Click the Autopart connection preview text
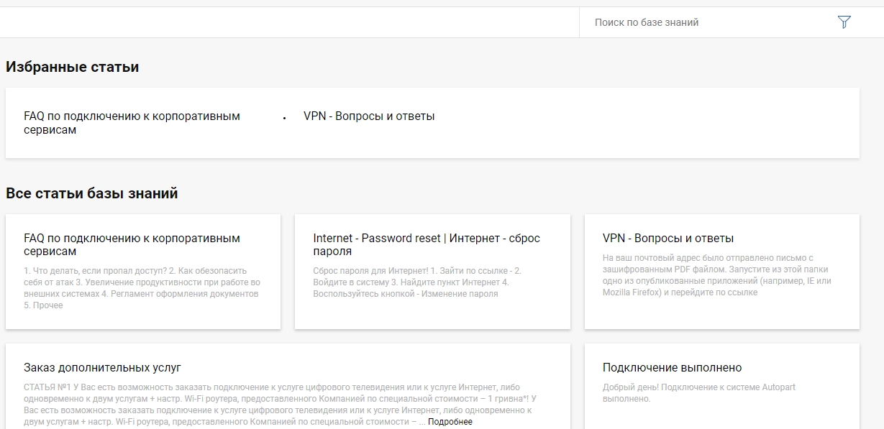884x429 pixels. (699, 393)
